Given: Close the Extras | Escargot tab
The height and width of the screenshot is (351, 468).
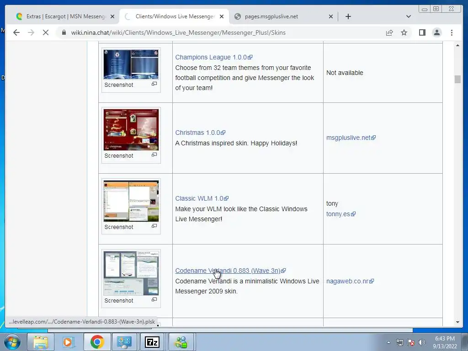Looking at the screenshot, I should click(112, 17).
